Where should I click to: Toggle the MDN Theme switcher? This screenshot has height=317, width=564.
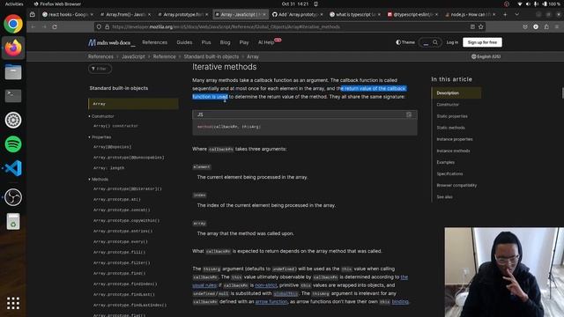coord(405,42)
